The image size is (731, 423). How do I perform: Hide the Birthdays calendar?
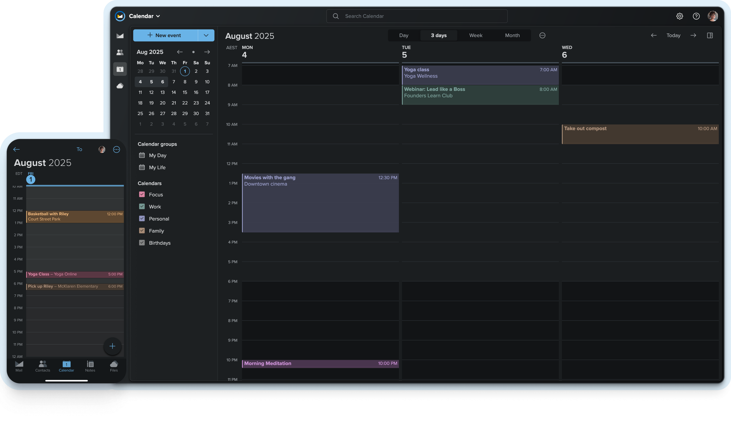142,242
